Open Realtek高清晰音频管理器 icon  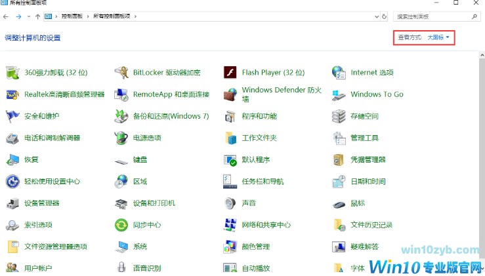click(12, 94)
